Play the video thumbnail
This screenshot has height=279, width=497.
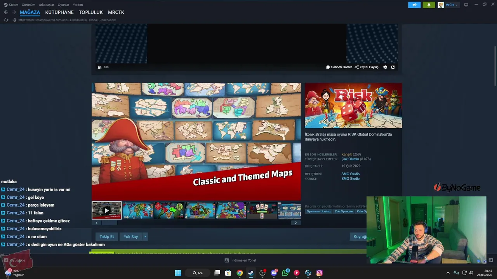point(106,210)
